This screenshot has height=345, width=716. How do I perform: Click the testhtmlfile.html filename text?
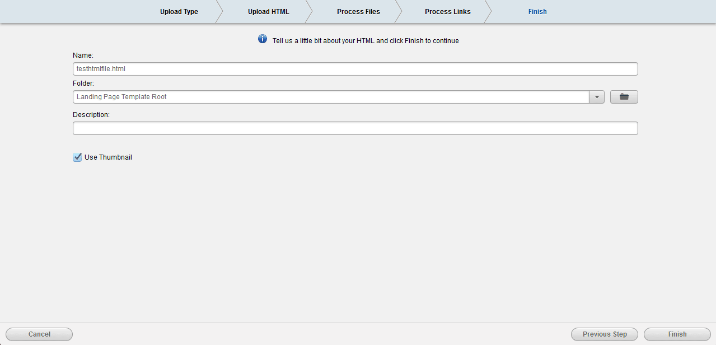click(x=100, y=68)
